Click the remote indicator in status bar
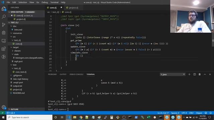This screenshot has height=120, width=214. [3, 113]
